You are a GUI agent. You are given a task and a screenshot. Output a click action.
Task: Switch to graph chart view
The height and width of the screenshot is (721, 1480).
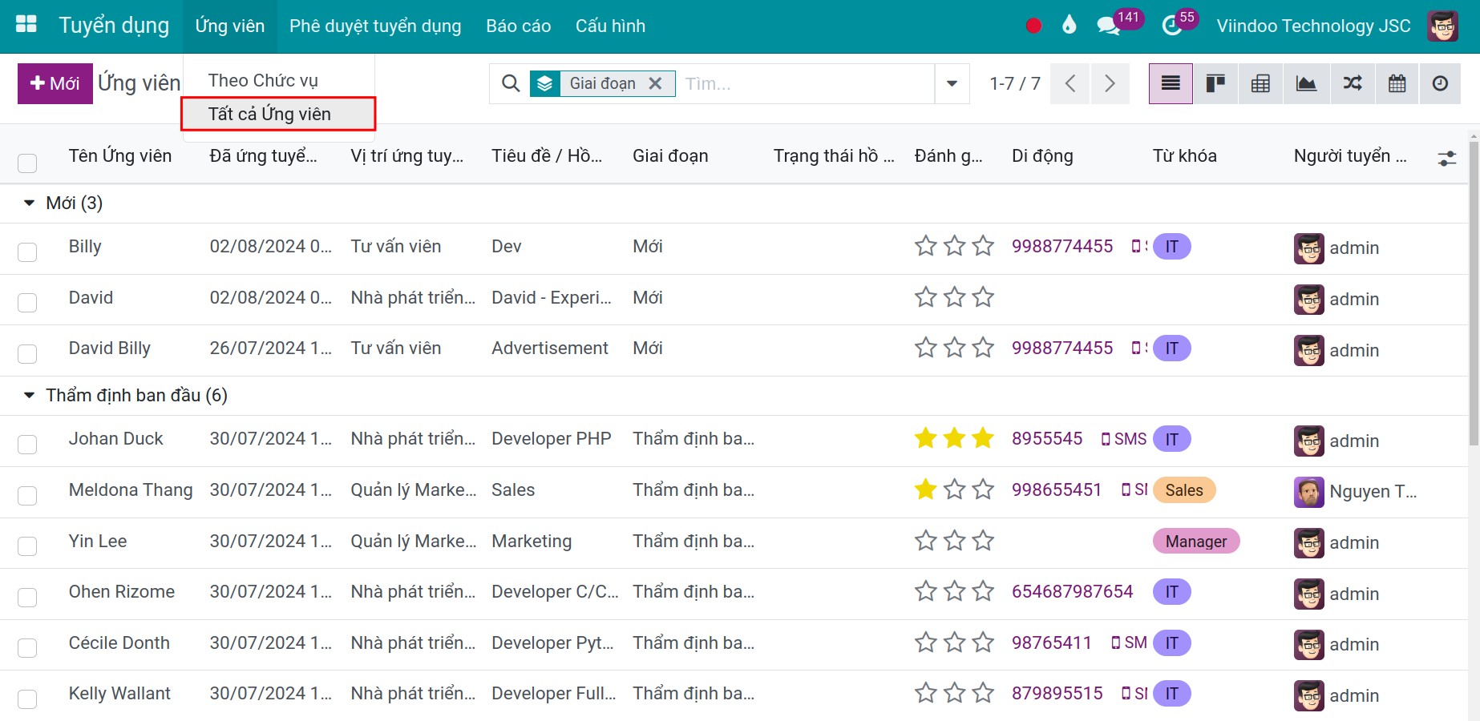point(1306,83)
